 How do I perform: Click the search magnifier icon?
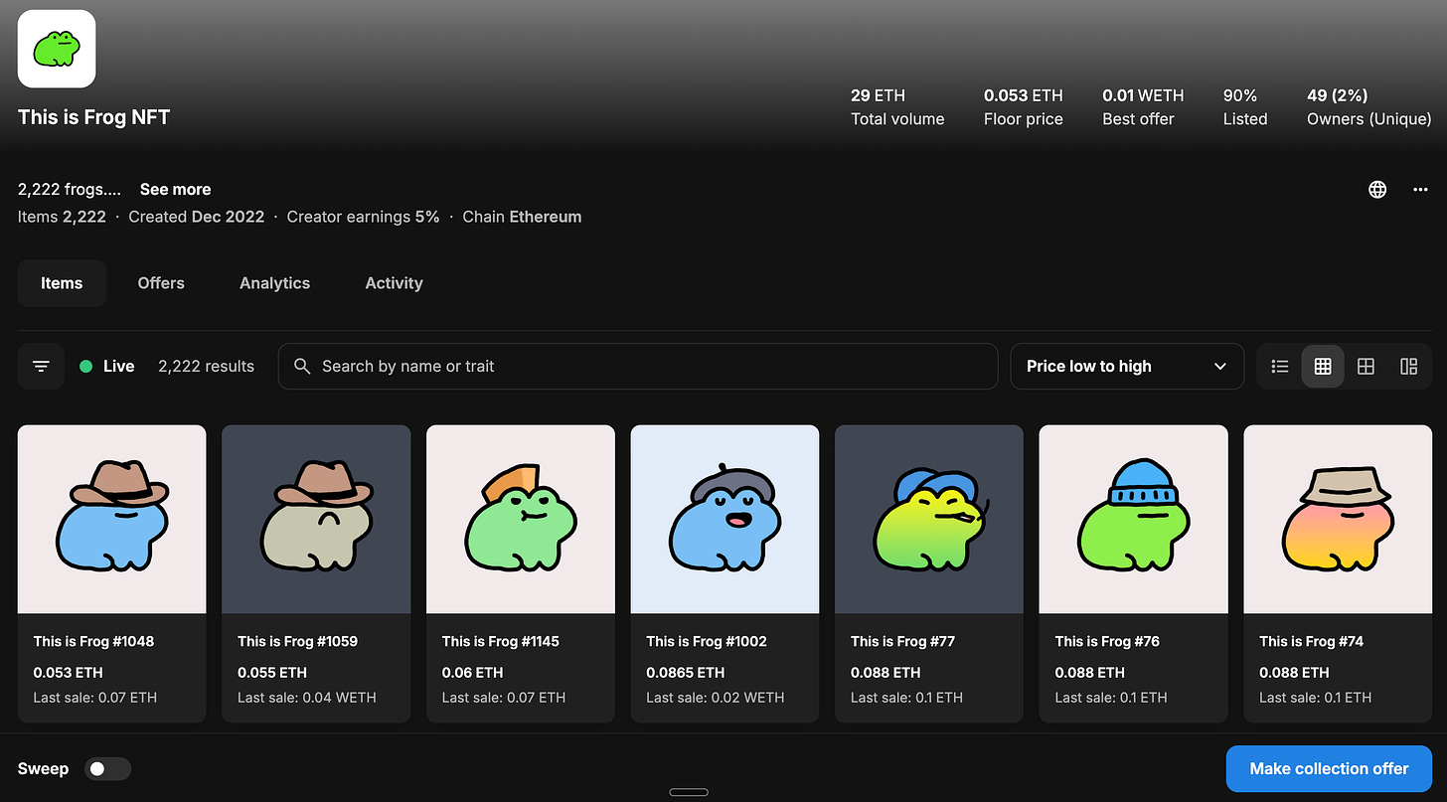[x=302, y=366]
